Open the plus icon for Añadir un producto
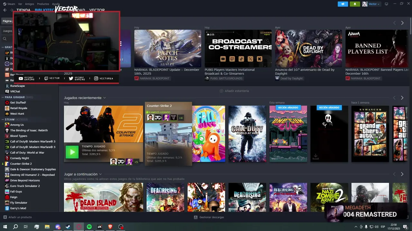Viewport: 412px width, 231px height. (5, 217)
